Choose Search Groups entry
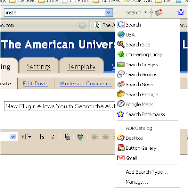The image size is (188, 191). click(147, 74)
